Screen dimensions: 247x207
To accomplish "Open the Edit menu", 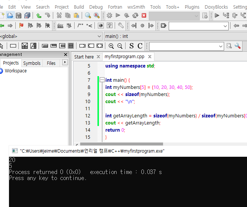I will pos(12,7).
